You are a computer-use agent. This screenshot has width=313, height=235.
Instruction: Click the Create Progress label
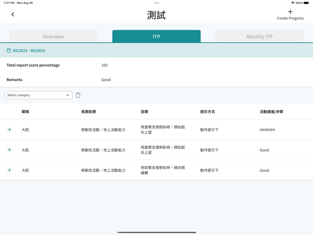tap(290, 18)
